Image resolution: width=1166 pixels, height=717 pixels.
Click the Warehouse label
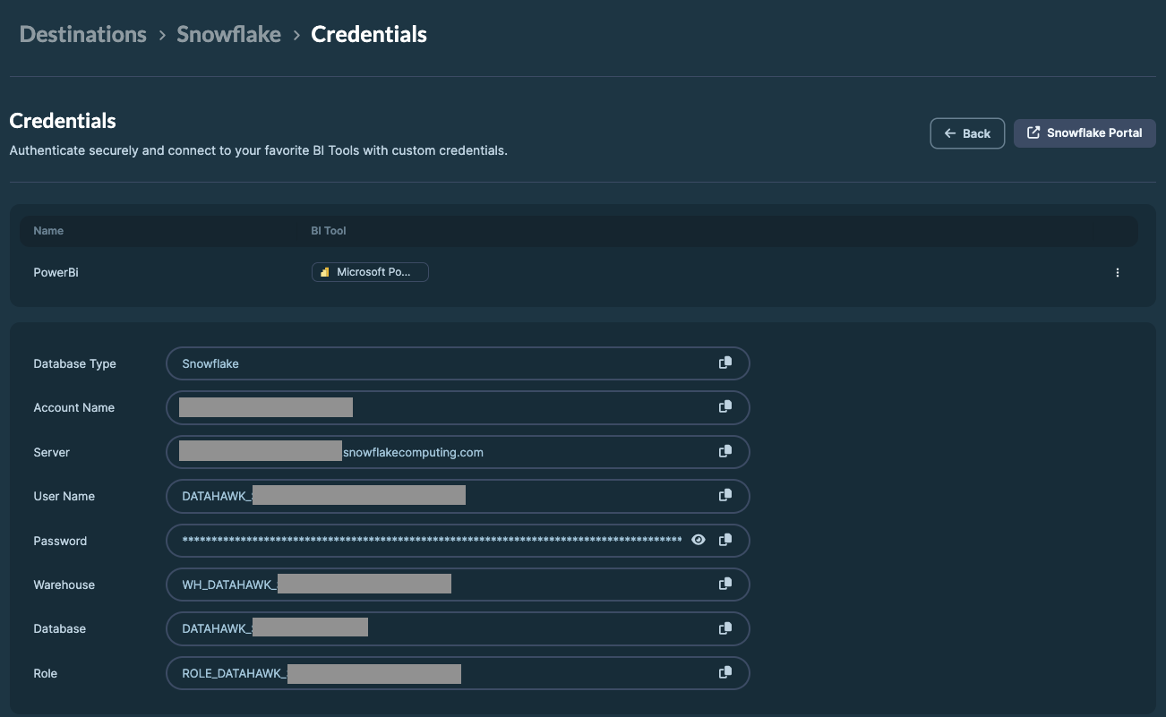[x=64, y=585]
